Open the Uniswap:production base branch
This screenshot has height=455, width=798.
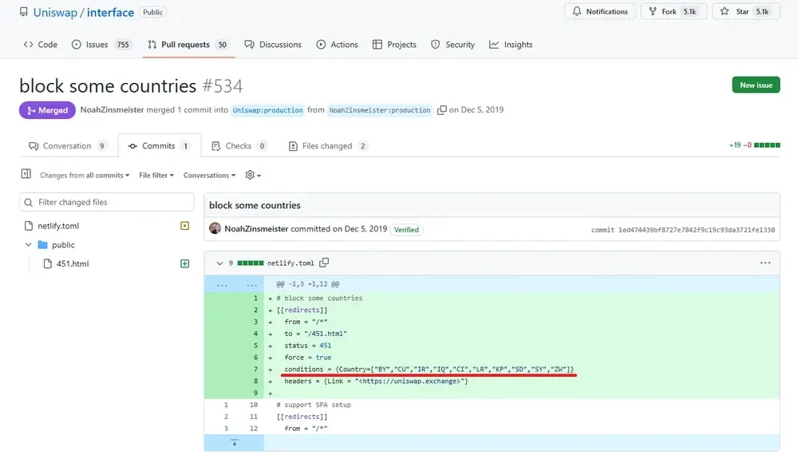267,110
